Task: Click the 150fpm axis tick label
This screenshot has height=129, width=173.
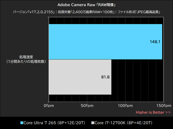Action: [x=164, y=106]
